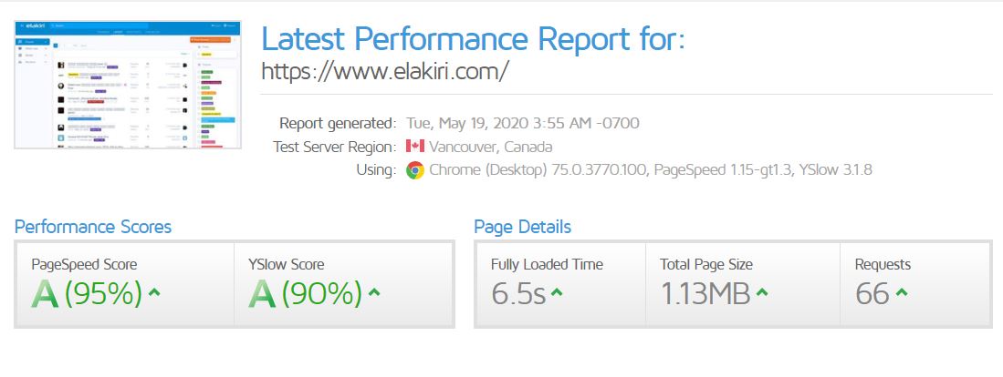
Task: Click the Requests label
Action: [x=883, y=264]
